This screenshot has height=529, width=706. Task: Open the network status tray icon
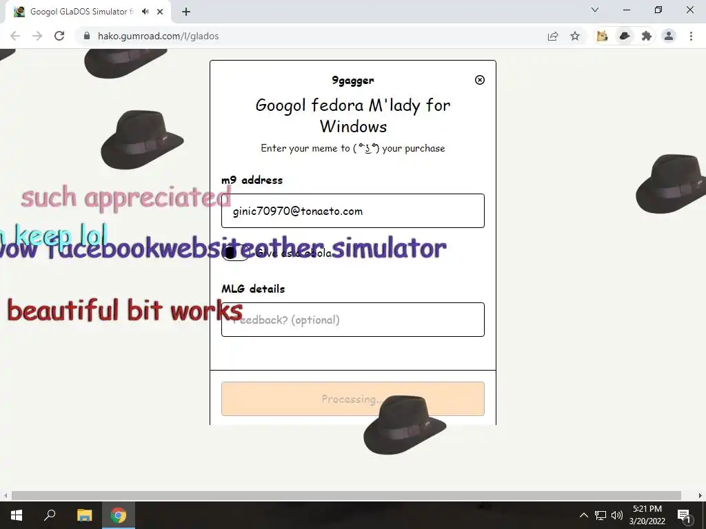coord(601,515)
